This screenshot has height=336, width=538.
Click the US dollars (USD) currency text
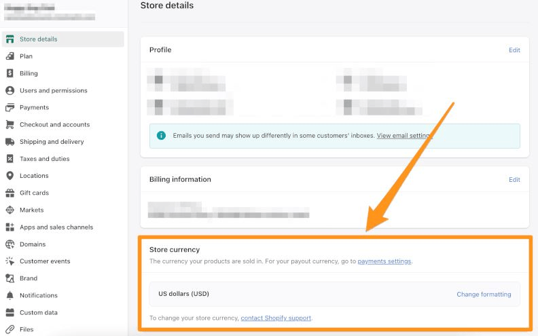tap(183, 294)
